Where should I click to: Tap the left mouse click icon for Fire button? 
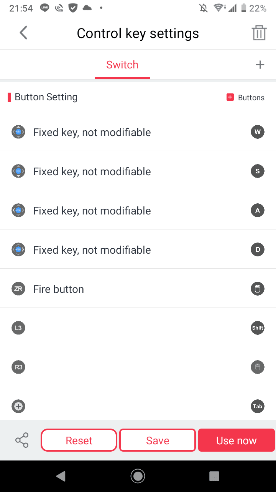[258, 289]
